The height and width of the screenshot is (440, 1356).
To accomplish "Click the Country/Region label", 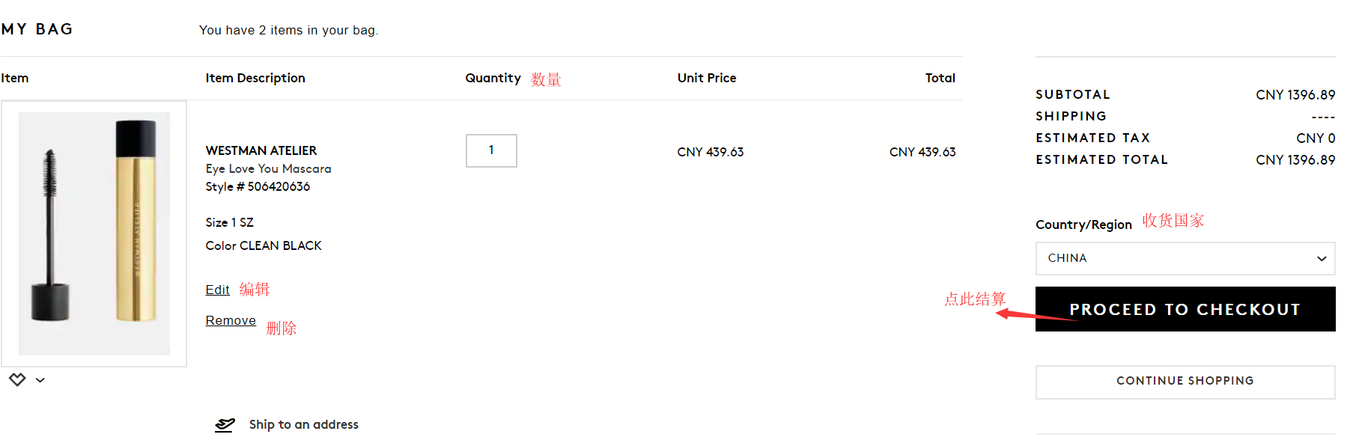I will click(1083, 224).
